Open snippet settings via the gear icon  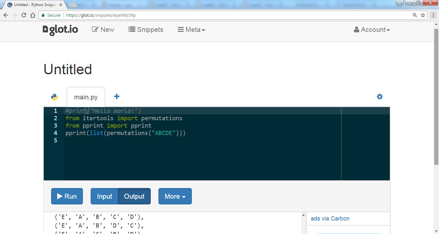[x=380, y=96]
